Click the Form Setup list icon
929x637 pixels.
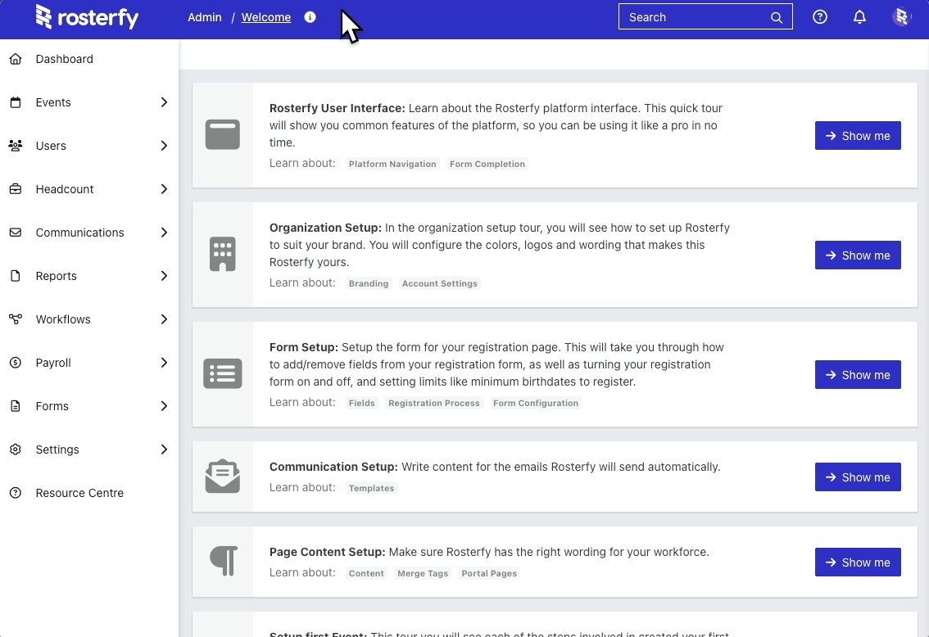pyautogui.click(x=223, y=373)
